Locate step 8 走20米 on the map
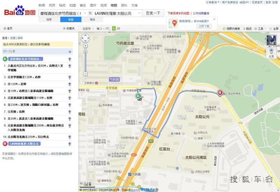 point(70,119)
